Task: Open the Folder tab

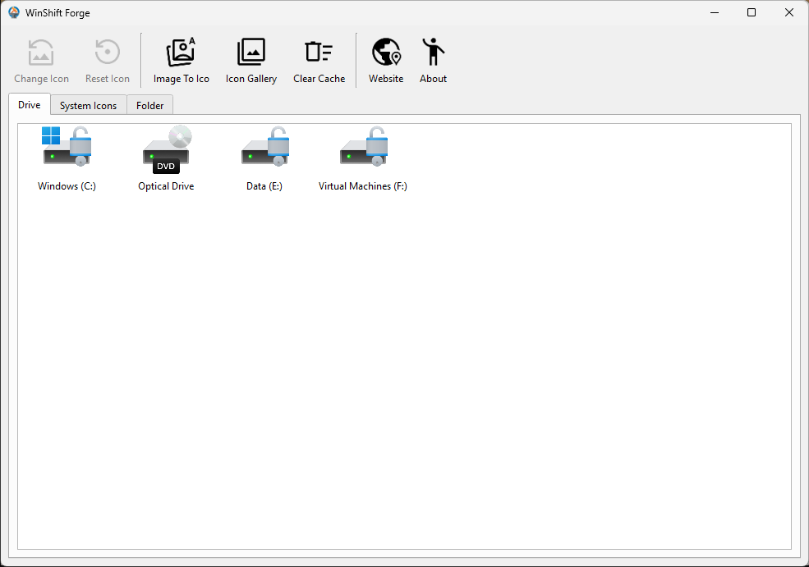Action: [149, 105]
